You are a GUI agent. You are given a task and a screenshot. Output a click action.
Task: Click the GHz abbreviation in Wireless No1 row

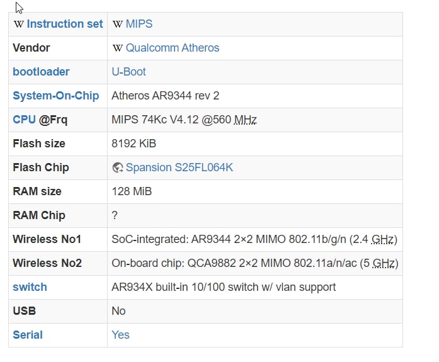pos(382,239)
